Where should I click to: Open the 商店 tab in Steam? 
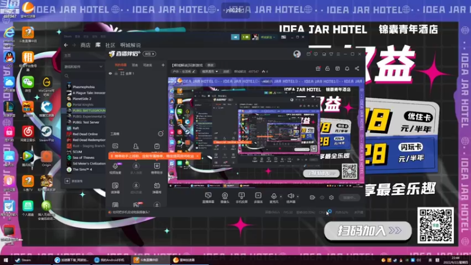click(x=85, y=45)
